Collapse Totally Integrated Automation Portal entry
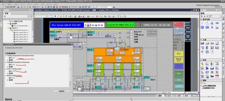 click(6, 56)
